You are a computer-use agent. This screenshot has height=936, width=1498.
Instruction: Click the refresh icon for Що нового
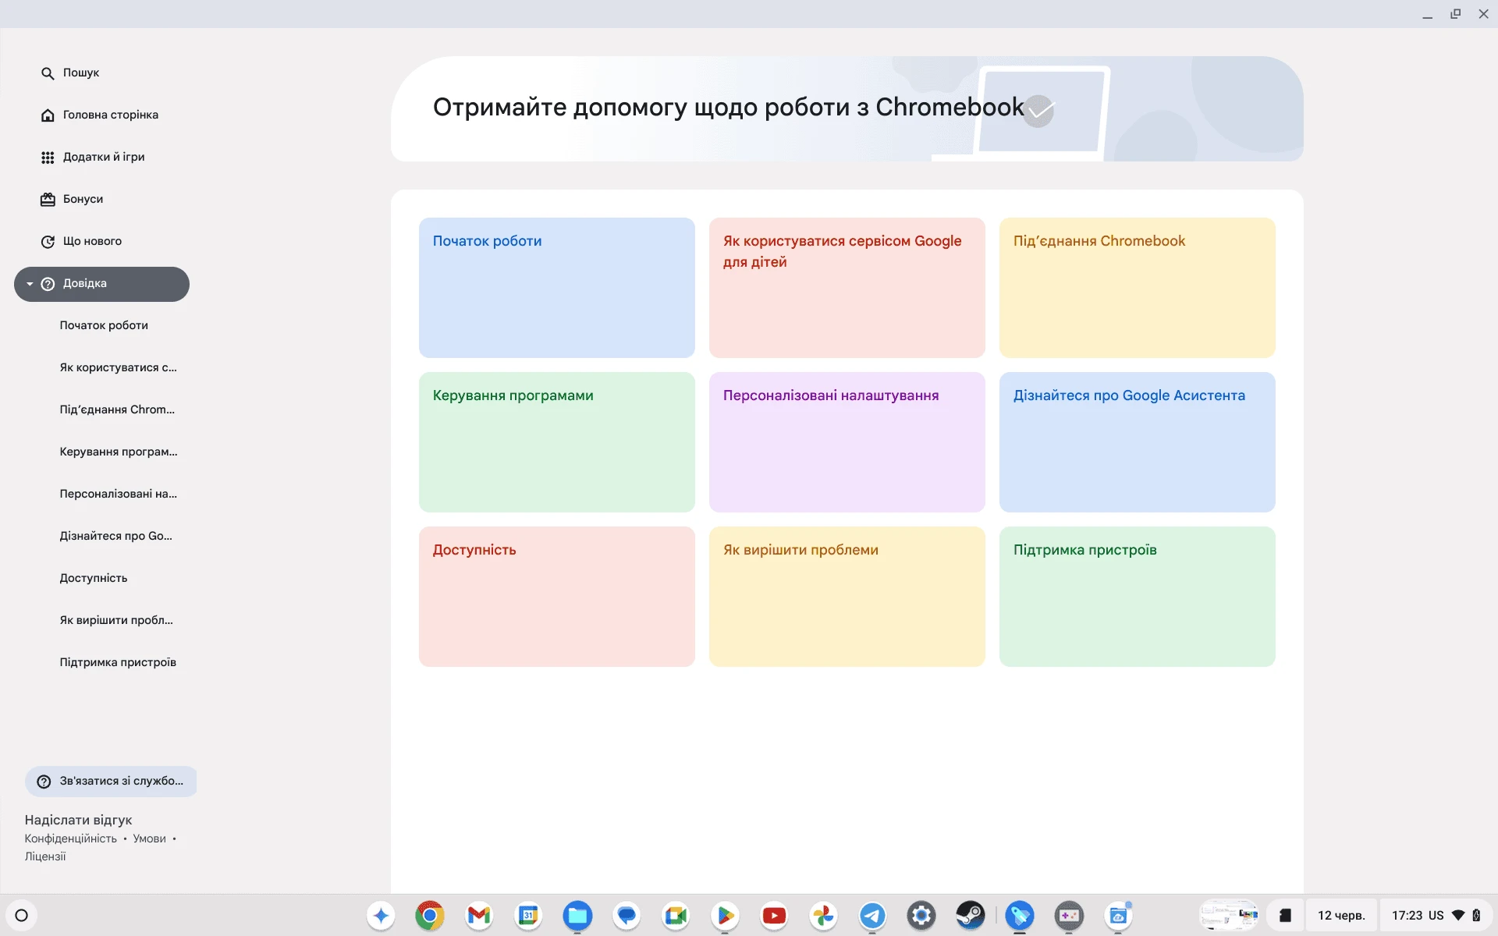coord(48,242)
